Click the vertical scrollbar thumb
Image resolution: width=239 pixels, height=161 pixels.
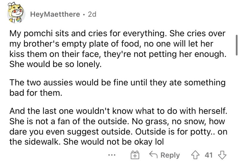(x=237, y=45)
